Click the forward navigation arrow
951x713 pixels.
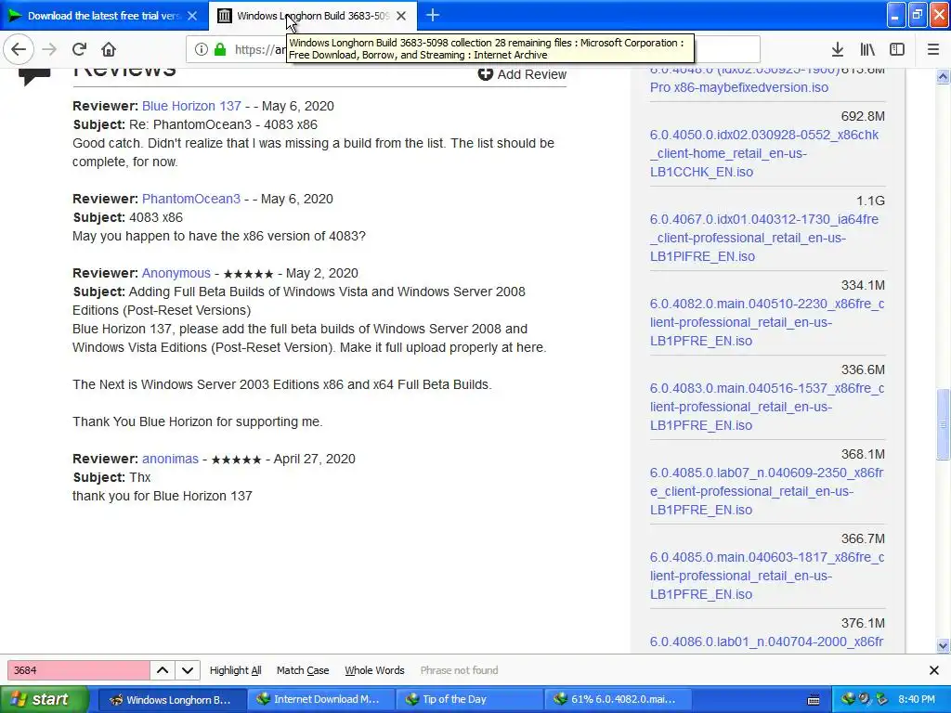coord(49,49)
